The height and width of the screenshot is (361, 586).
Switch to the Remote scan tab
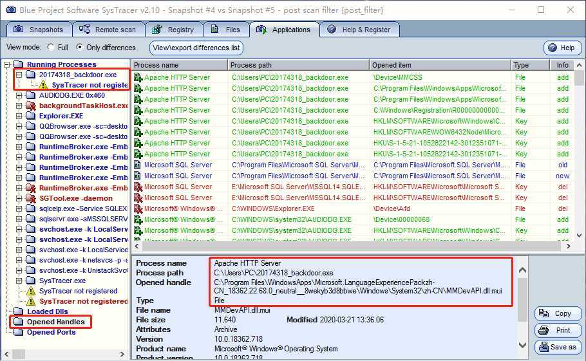[108, 30]
